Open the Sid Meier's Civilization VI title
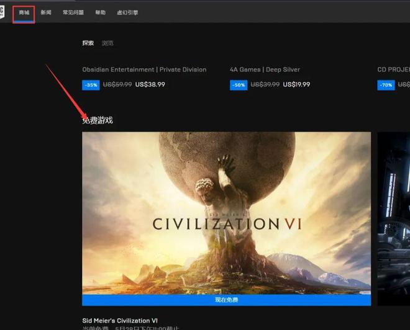 pos(120,321)
